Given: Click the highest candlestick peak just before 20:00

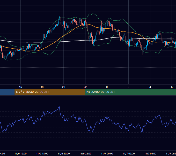Looking at the screenshot, I should [x=59, y=18].
